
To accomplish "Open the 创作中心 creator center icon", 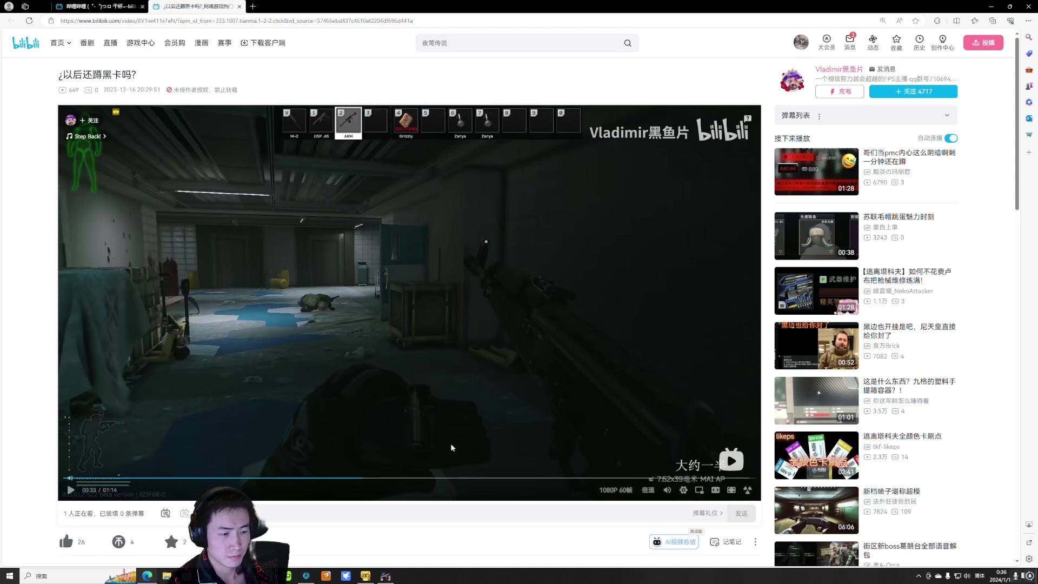I will click(x=942, y=42).
